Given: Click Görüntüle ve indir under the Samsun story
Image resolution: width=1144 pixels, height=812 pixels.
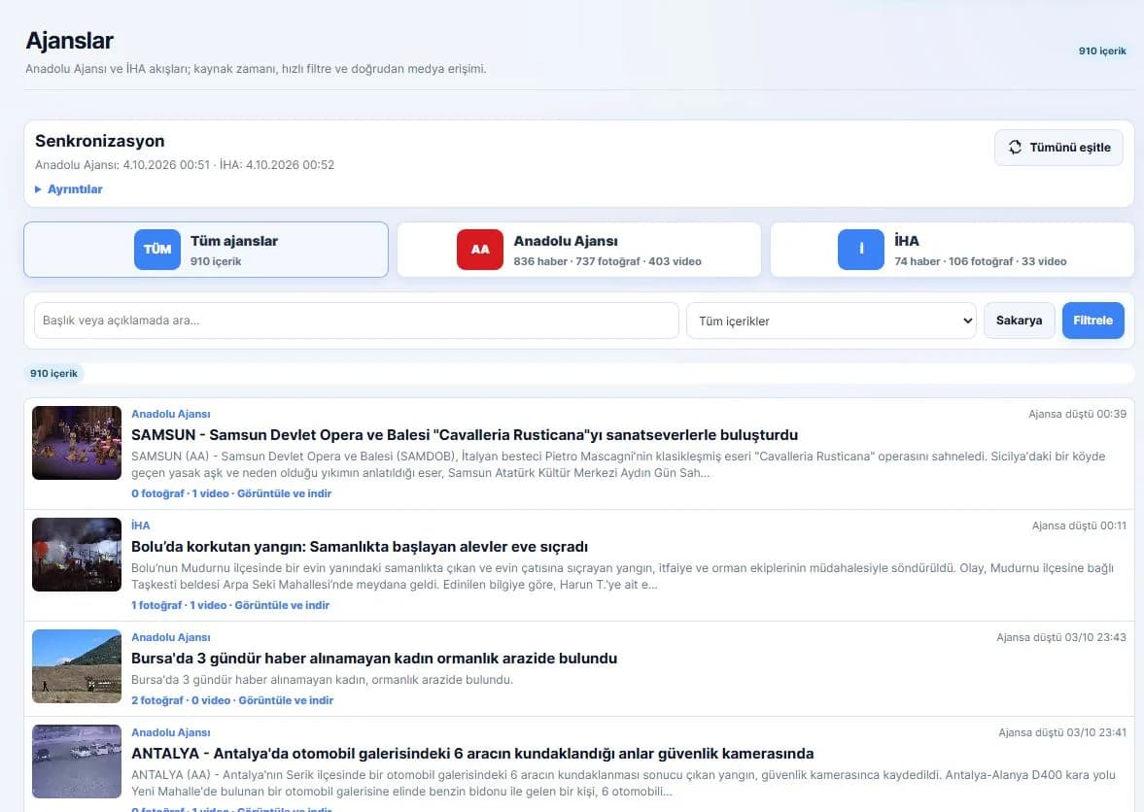Looking at the screenshot, I should pyautogui.click(x=284, y=493).
